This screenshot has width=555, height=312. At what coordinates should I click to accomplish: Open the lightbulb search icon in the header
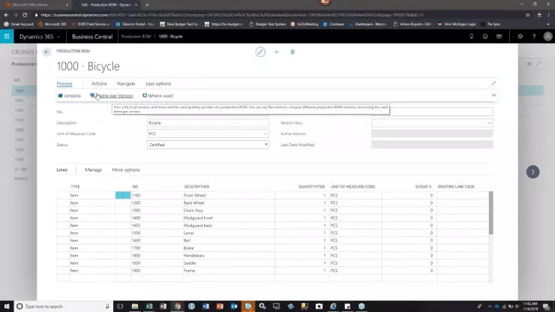(x=472, y=37)
